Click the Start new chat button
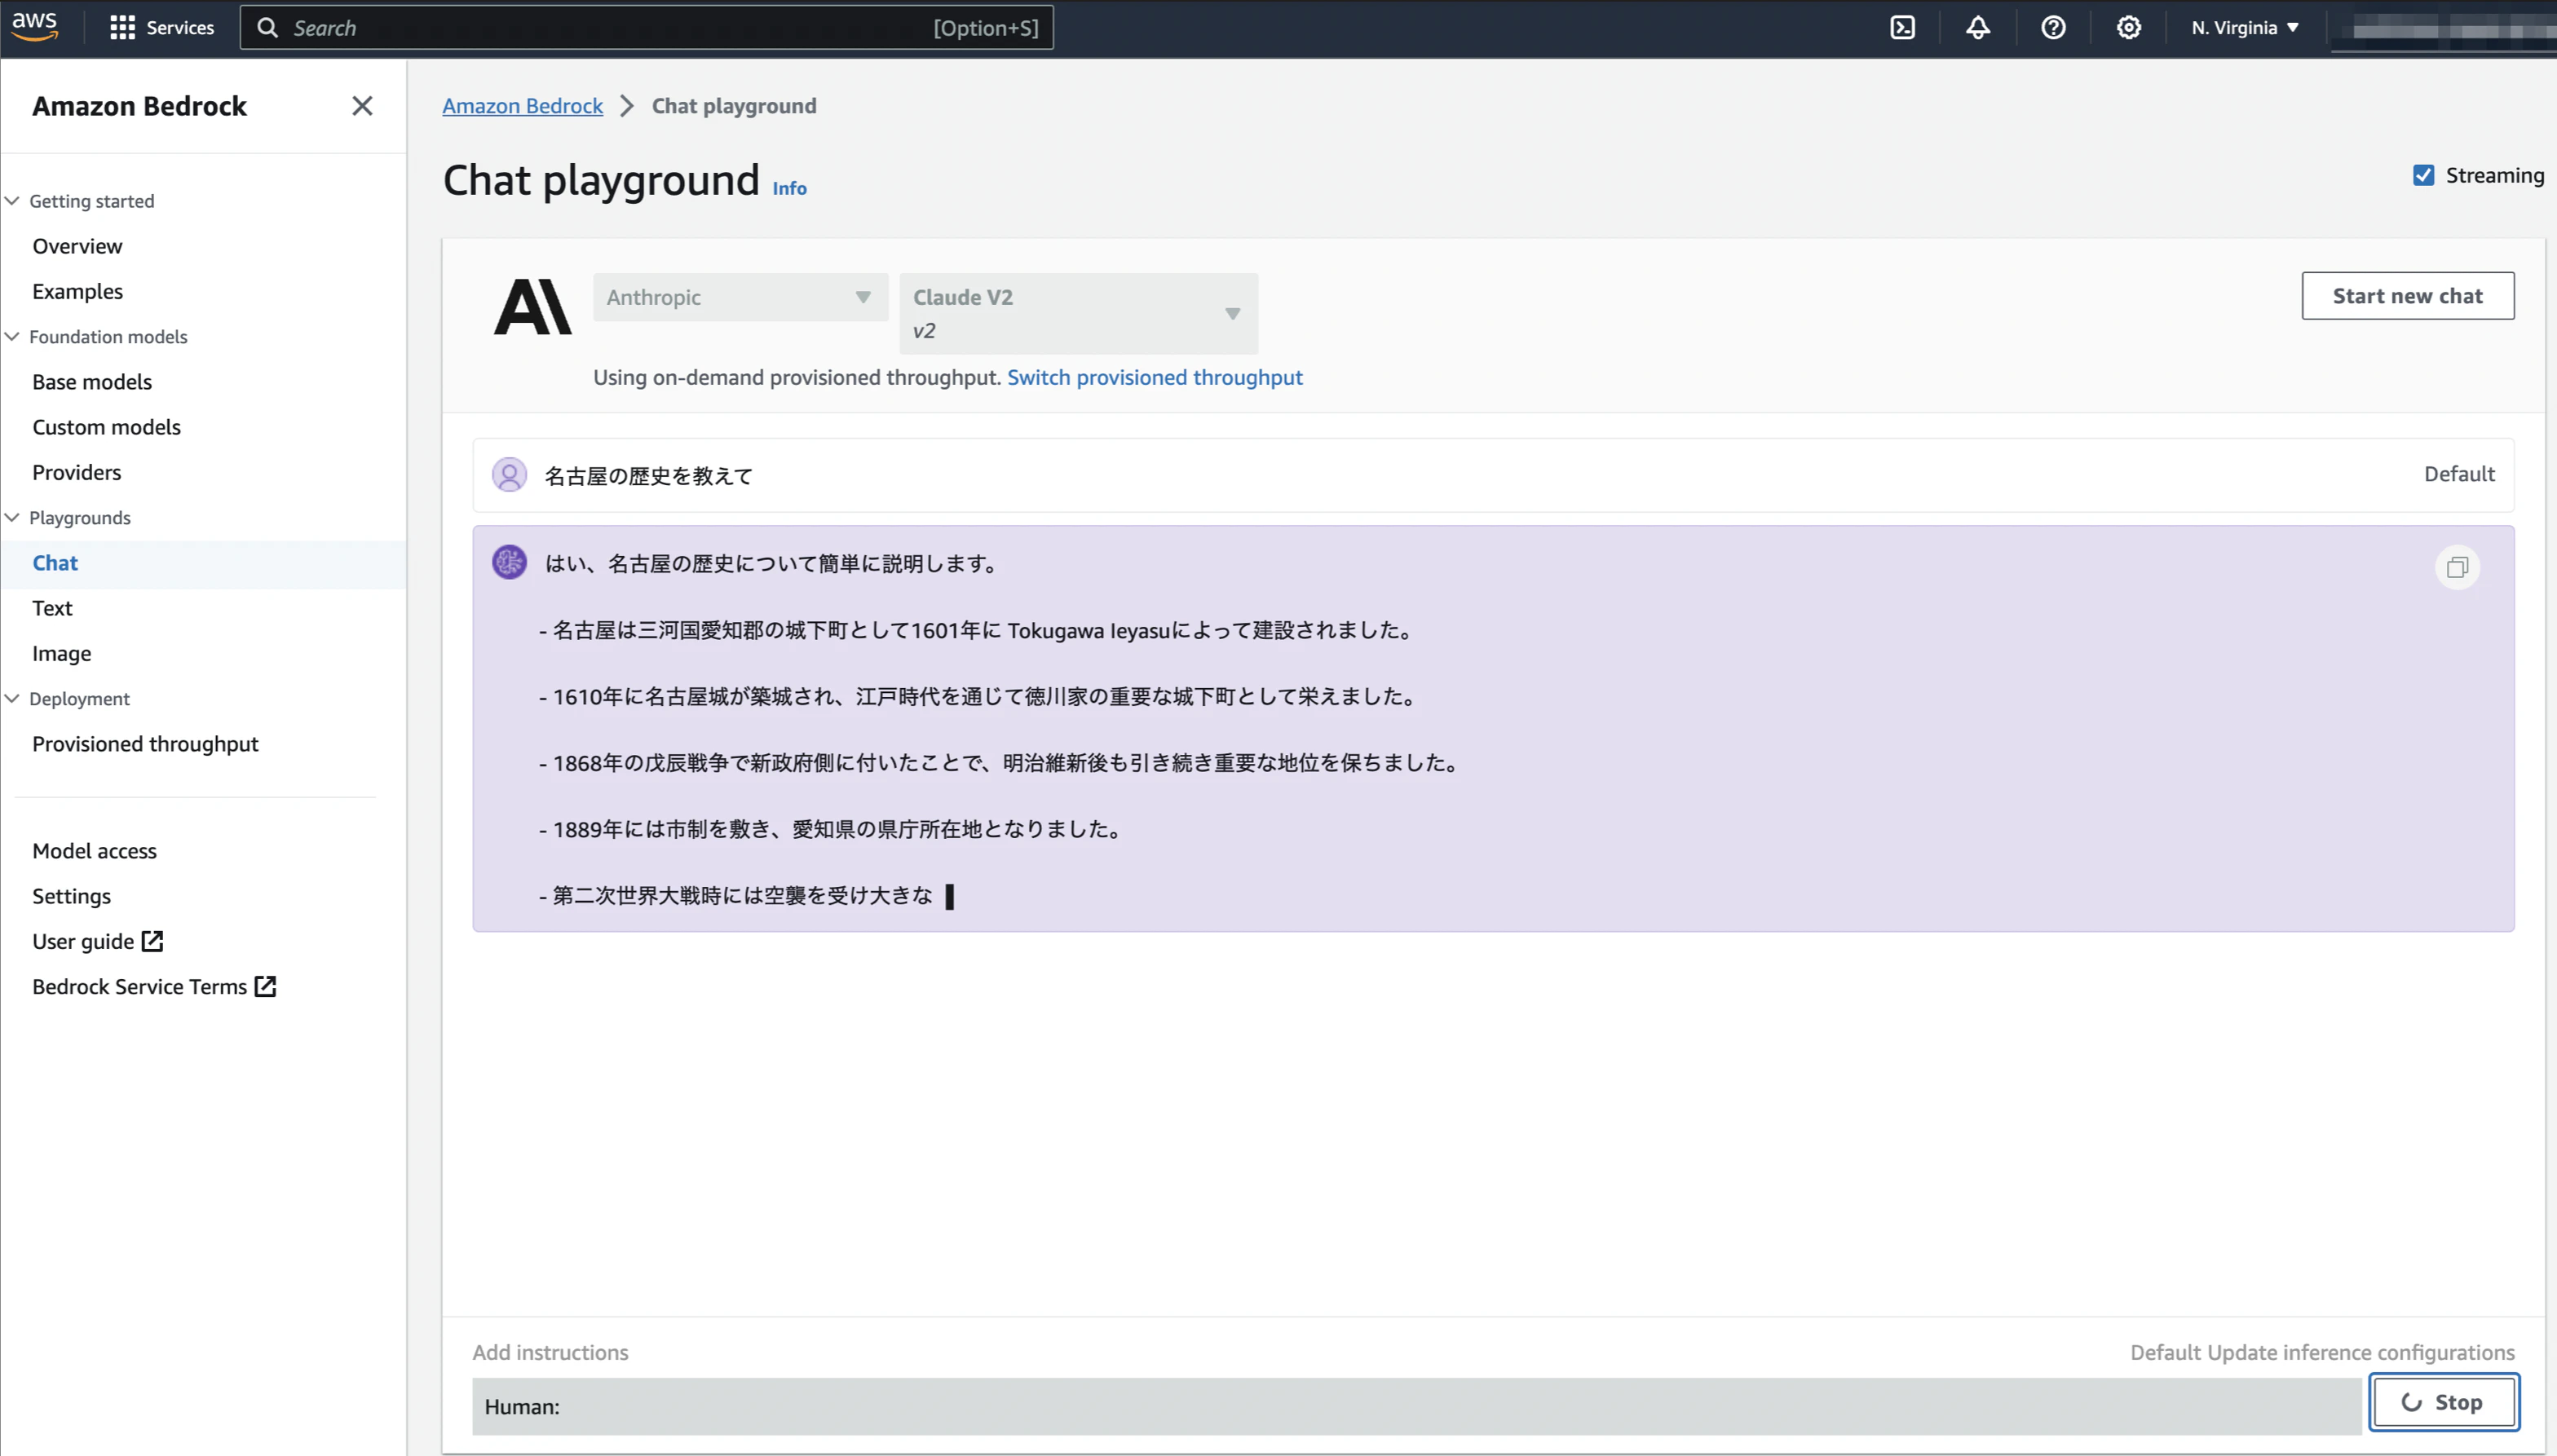 pos(2407,296)
